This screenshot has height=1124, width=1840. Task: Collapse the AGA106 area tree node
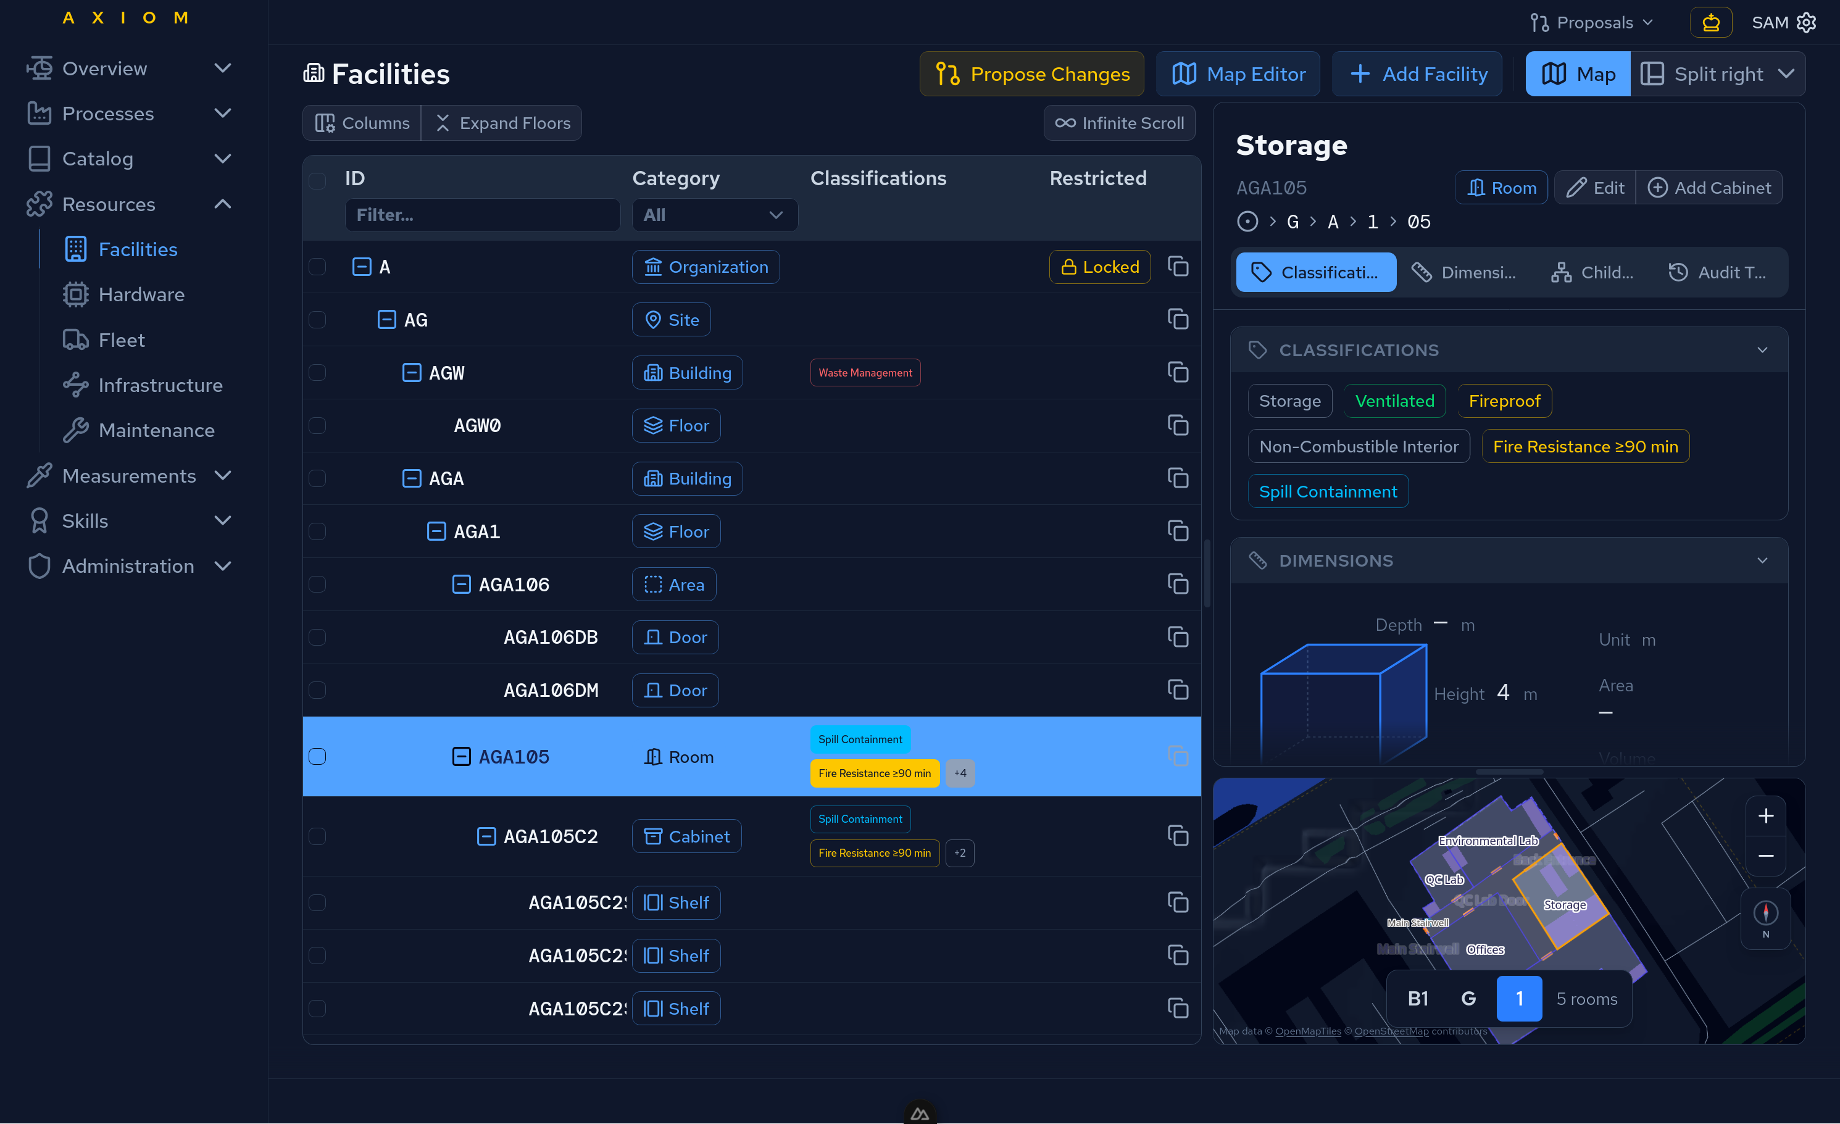point(462,584)
